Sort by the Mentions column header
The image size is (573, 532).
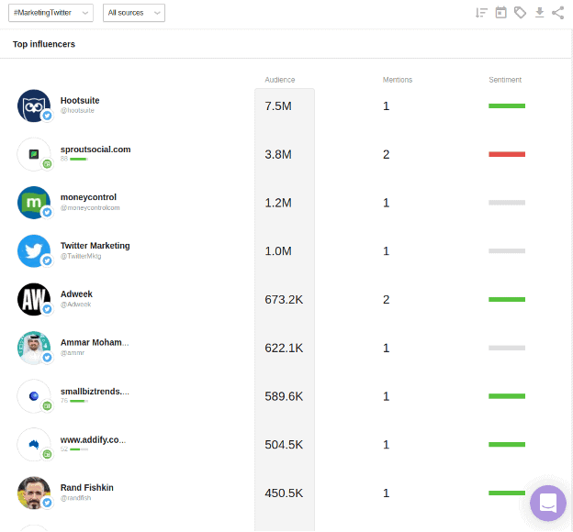[398, 80]
